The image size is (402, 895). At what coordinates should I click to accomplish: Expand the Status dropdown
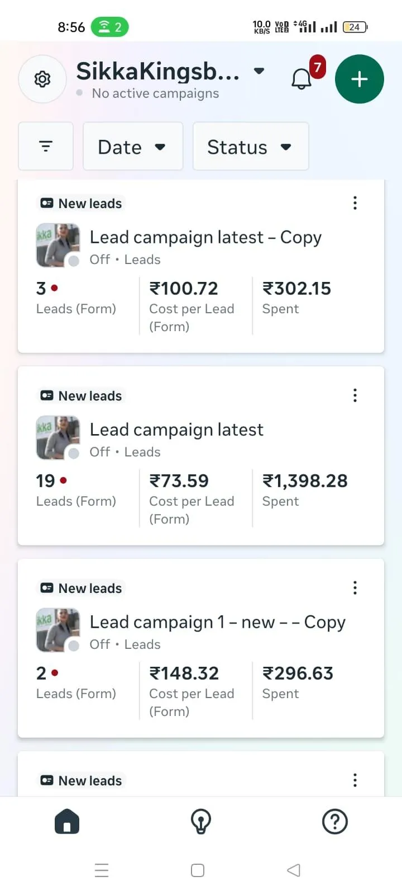coord(250,147)
